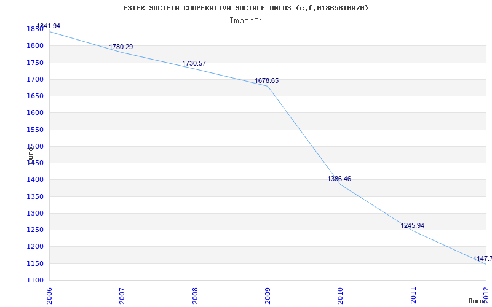Click the 2012 x-axis label
The height and width of the screenshot is (307, 492).
pos(486,295)
